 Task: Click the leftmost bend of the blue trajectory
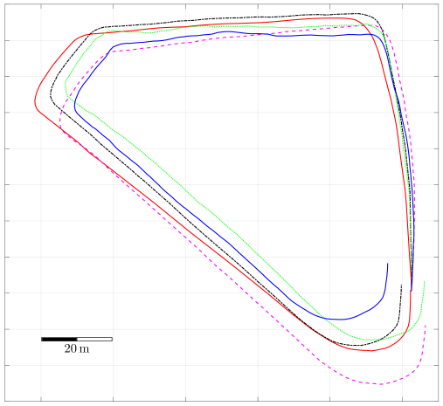tap(75, 107)
